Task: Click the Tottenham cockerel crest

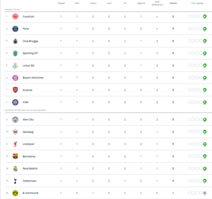Action: pyautogui.click(x=15, y=181)
